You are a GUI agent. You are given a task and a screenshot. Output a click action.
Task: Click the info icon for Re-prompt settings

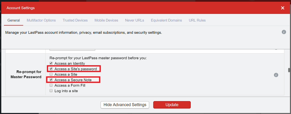(276, 75)
